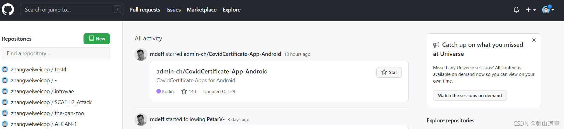Open repository zhangweiweicpp / SCAE_L2_Attack

pyautogui.click(x=51, y=102)
